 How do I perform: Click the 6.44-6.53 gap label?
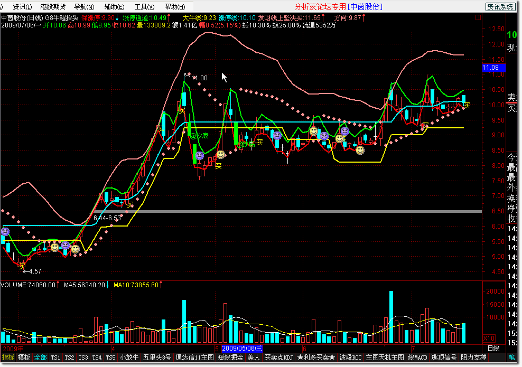coord(107,218)
